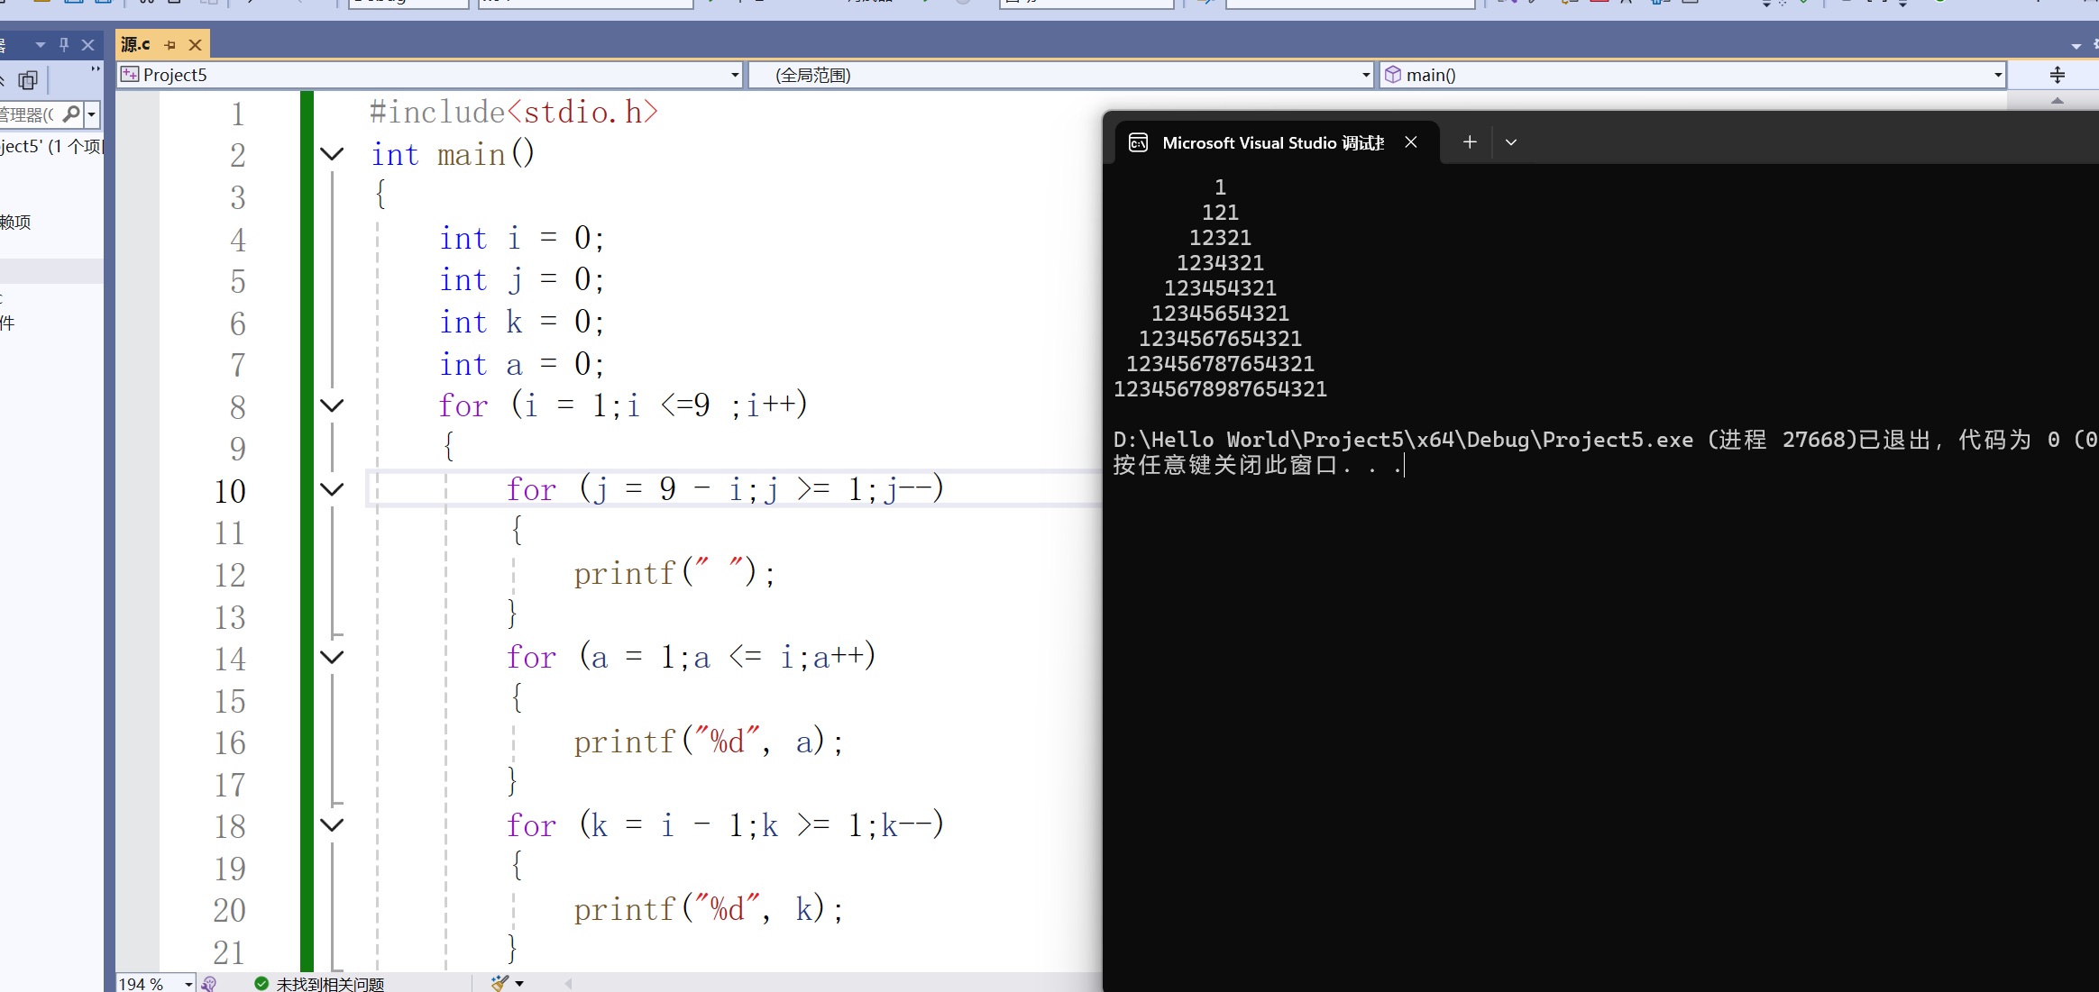Pin the 源.c editor tab

(170, 44)
